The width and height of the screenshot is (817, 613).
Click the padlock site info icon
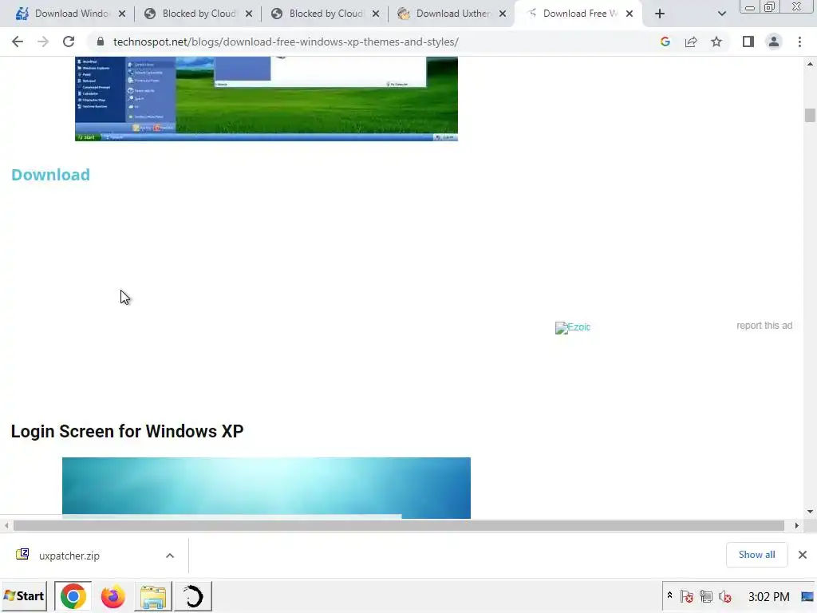[x=101, y=42]
